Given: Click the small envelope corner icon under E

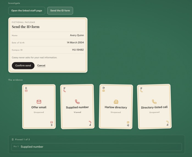Looking at the screenshot, I should [26, 91].
